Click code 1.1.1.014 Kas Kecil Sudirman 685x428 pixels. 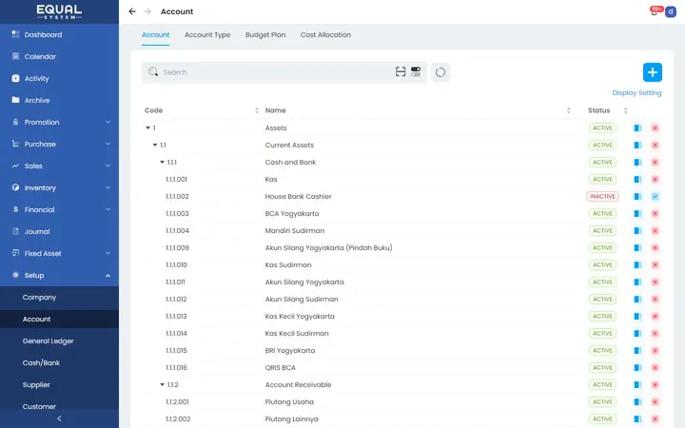click(176, 333)
